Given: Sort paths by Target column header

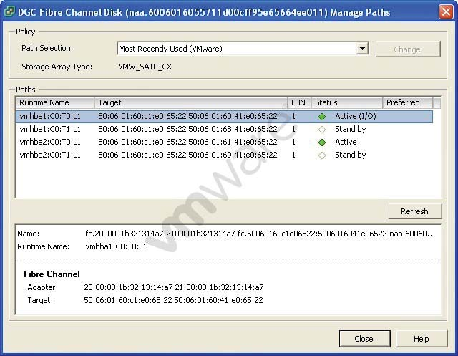Looking at the screenshot, I should coord(191,102).
